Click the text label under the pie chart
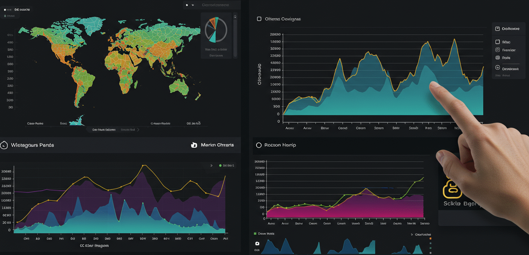Viewport: 529px width, 255px height. [216, 49]
